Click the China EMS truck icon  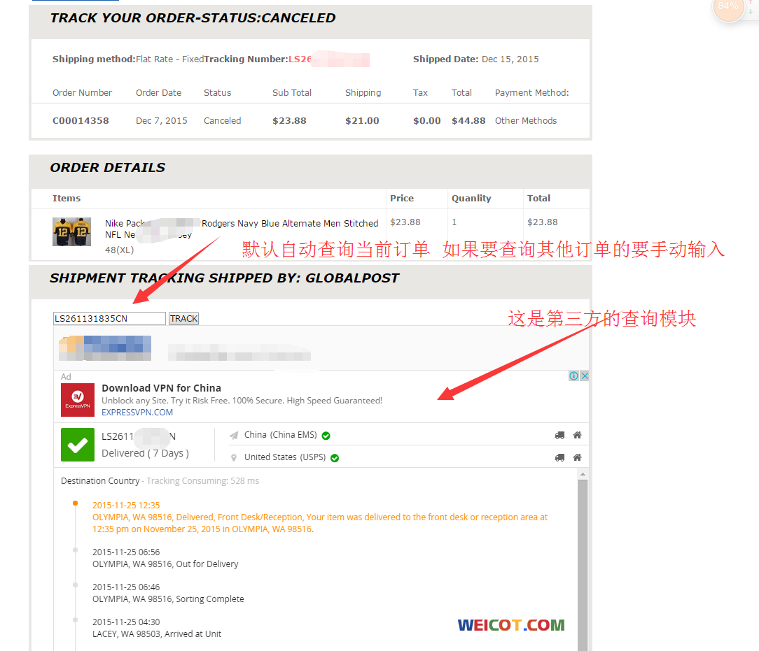point(559,436)
